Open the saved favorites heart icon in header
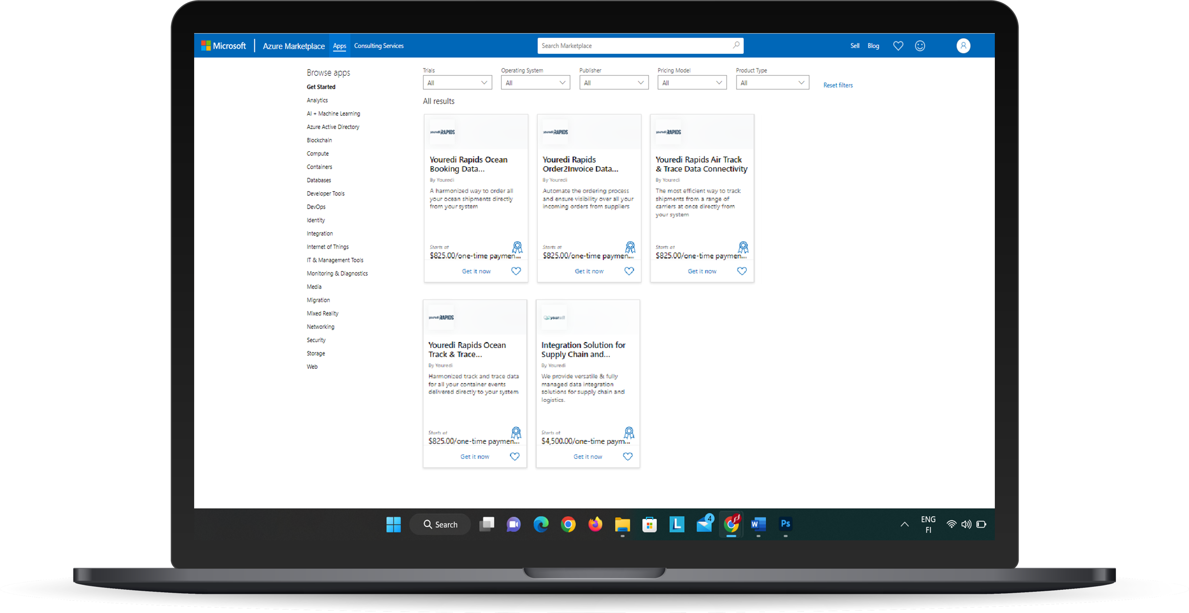The height and width of the screenshot is (613, 1189). coord(898,46)
